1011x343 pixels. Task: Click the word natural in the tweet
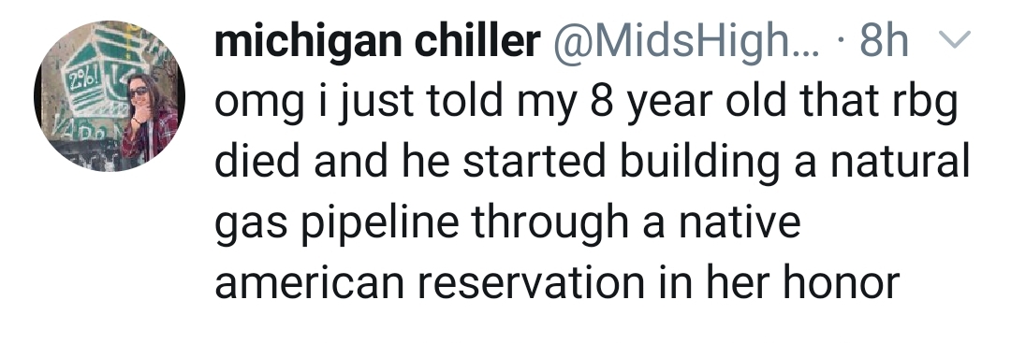(901, 161)
